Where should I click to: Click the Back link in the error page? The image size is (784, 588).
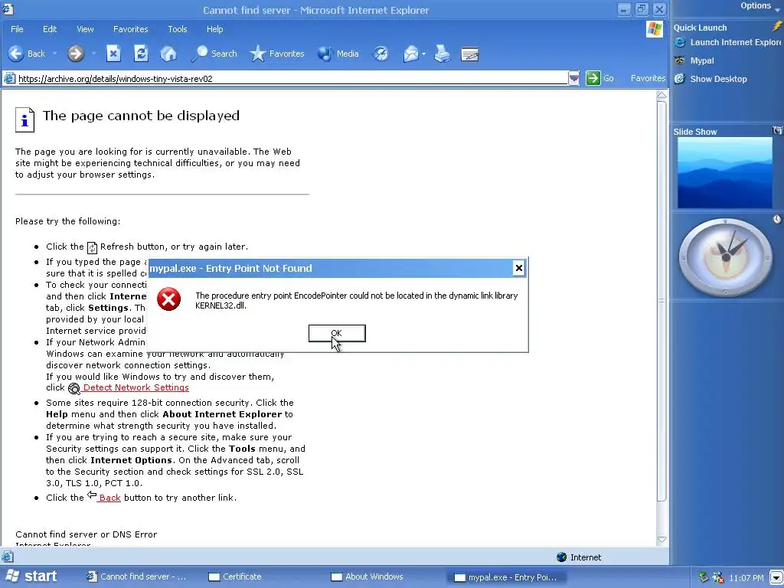tap(109, 498)
